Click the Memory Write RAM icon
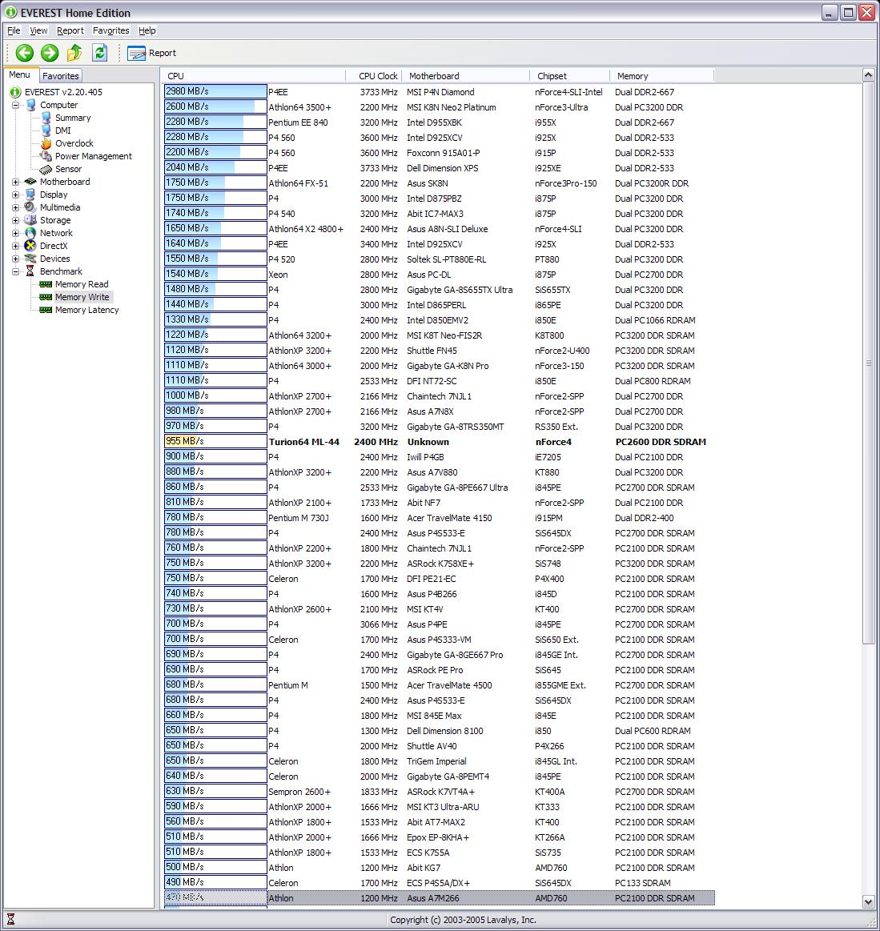 click(x=46, y=298)
